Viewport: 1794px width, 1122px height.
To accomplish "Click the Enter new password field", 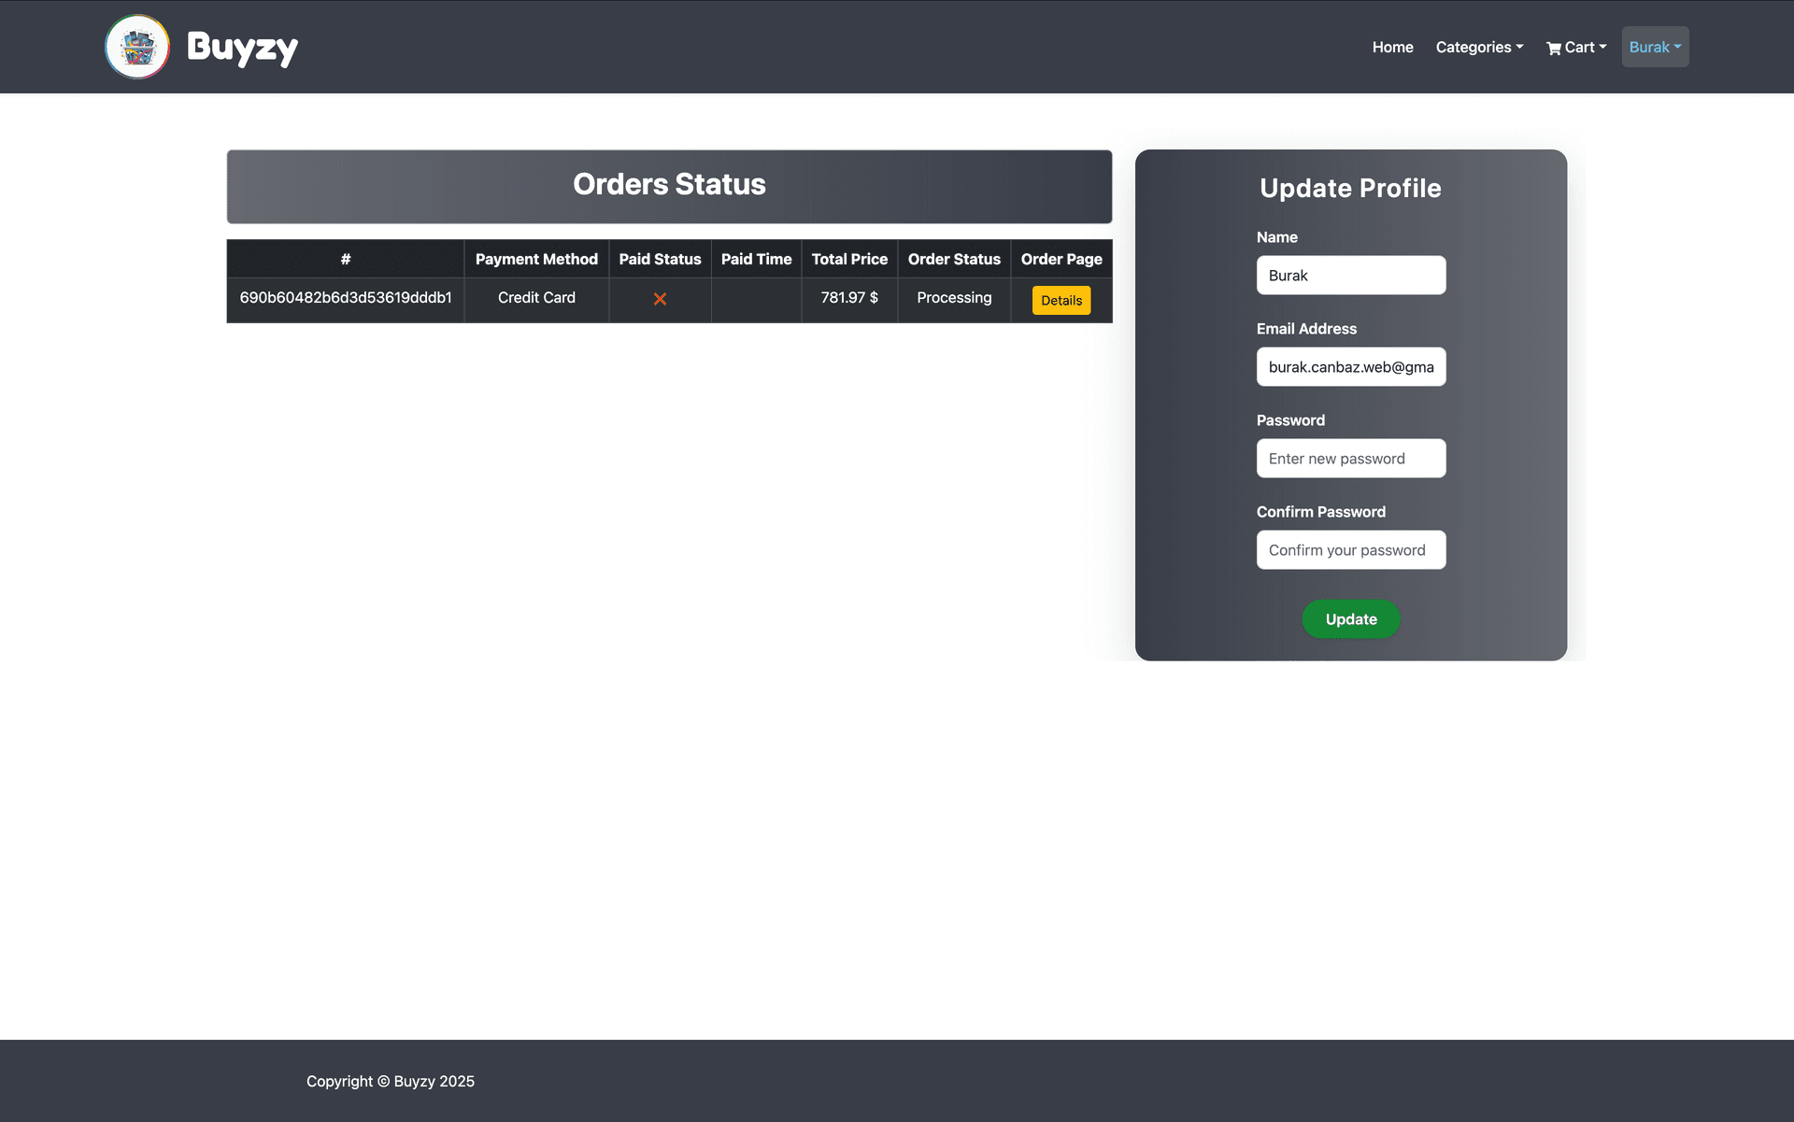I will (x=1351, y=458).
